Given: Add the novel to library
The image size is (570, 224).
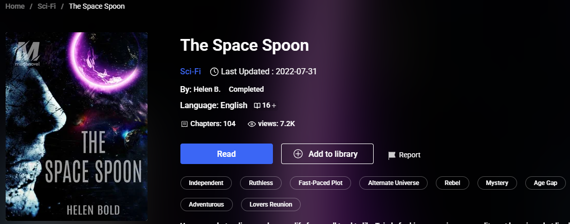Looking at the screenshot, I should point(327,154).
